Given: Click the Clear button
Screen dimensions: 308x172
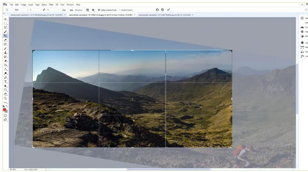Looking at the screenshot, I should click(64, 10).
